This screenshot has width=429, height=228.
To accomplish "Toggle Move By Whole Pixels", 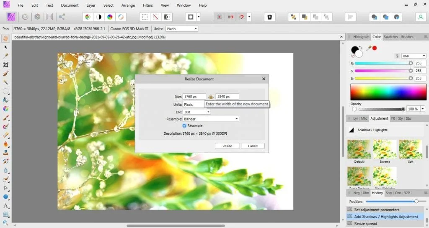I will tap(231, 17).
